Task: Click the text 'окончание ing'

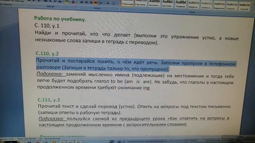Action: (134, 88)
